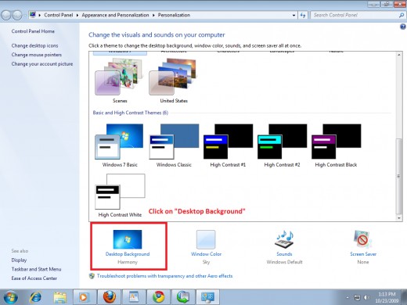Open the Desktop Background settings icon
Screen dimensions: 407x305
coord(128,239)
